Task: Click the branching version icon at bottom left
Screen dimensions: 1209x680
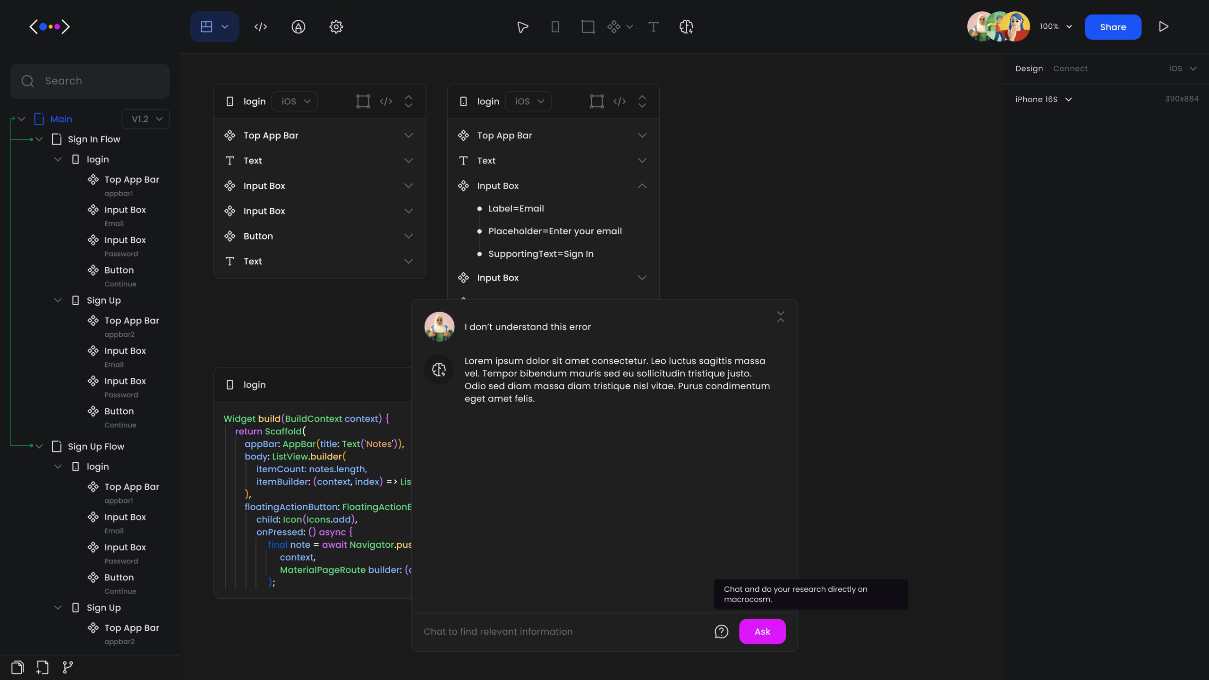Action: [67, 667]
